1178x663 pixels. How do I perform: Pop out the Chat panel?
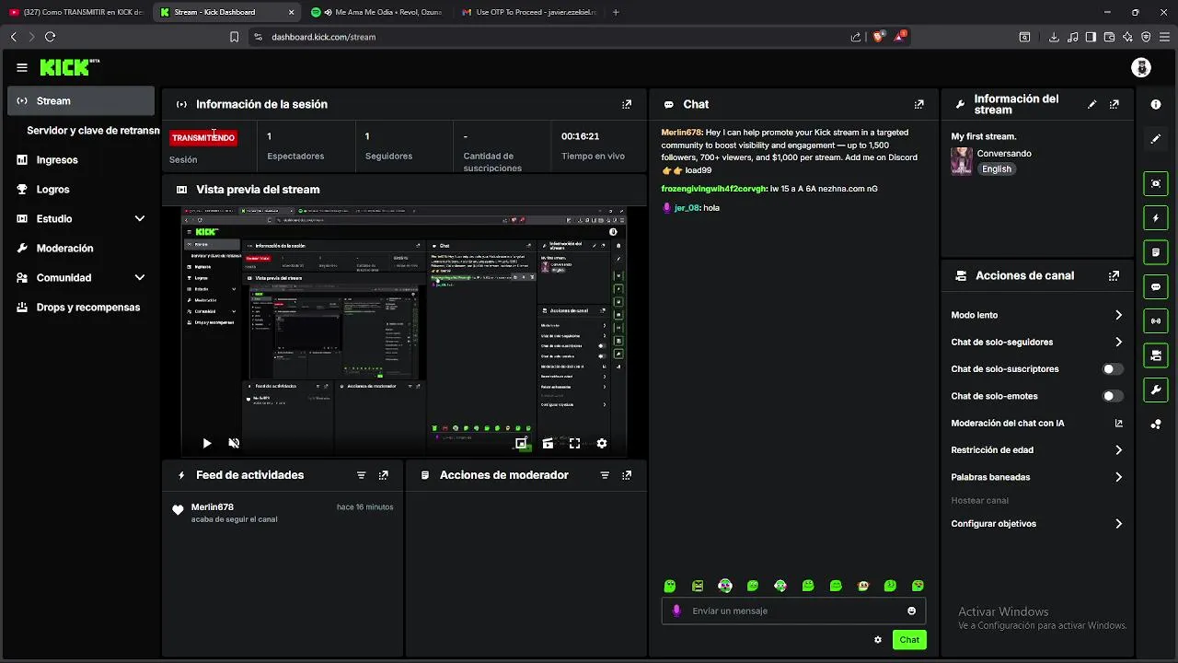click(x=918, y=104)
